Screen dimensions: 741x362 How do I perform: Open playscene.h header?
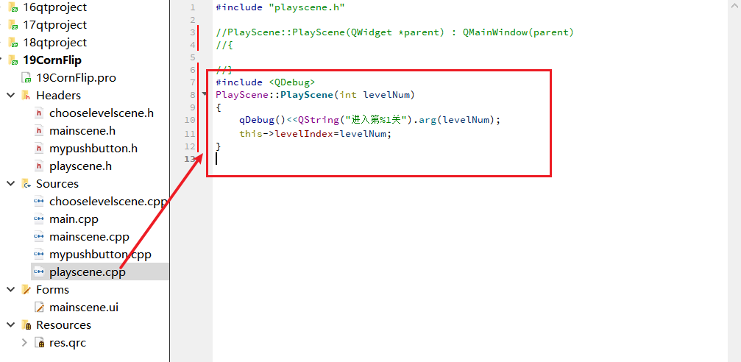[x=80, y=166]
